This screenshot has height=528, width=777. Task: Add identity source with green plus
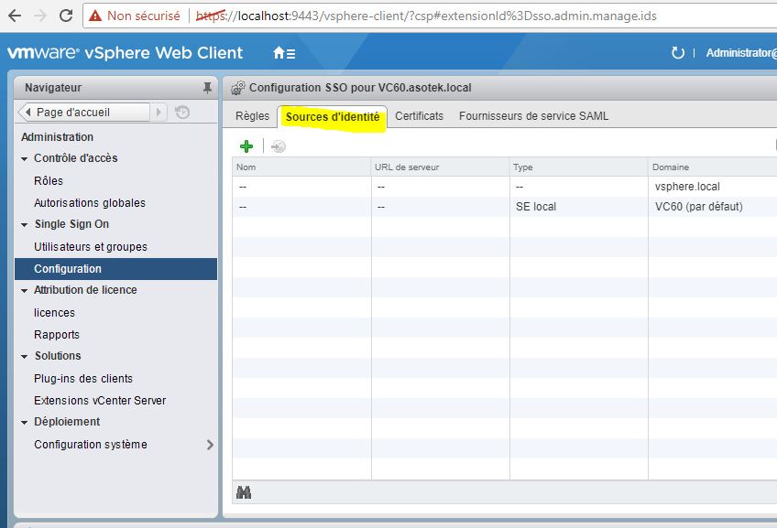pos(246,146)
